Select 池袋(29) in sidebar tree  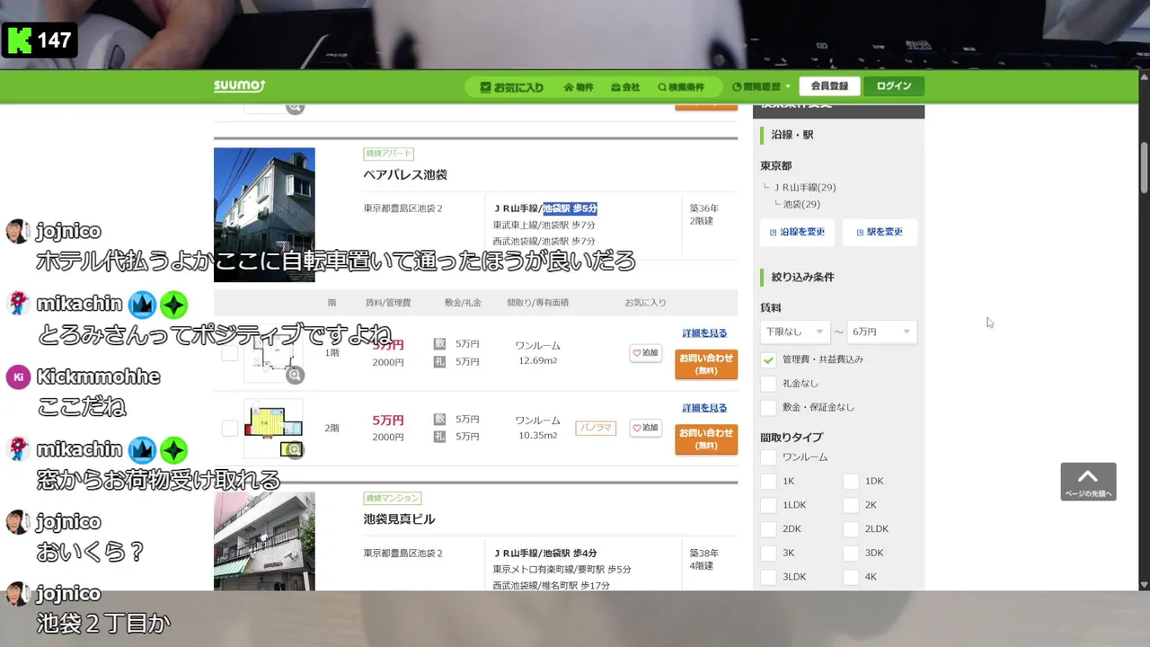pyautogui.click(x=801, y=204)
